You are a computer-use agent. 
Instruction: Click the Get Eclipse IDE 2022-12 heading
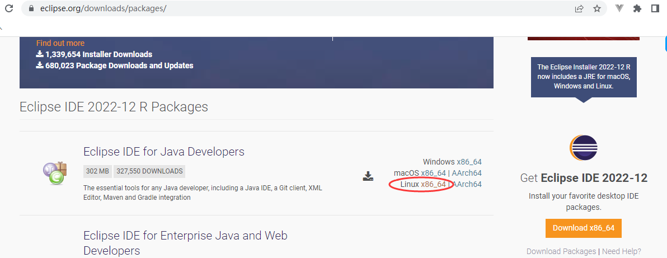[584, 178]
